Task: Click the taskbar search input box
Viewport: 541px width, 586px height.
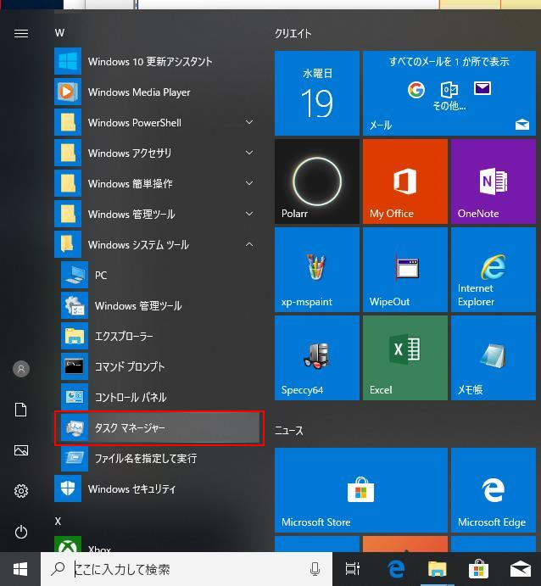Action: point(187,569)
